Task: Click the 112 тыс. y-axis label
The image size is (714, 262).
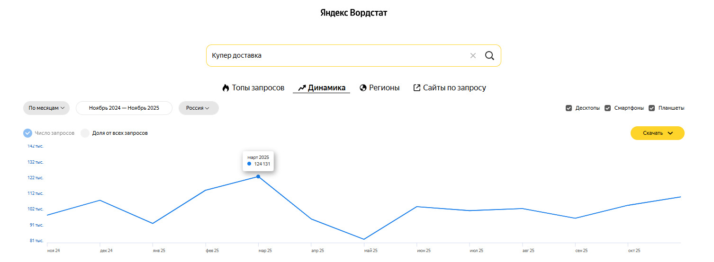Action: tap(36, 193)
